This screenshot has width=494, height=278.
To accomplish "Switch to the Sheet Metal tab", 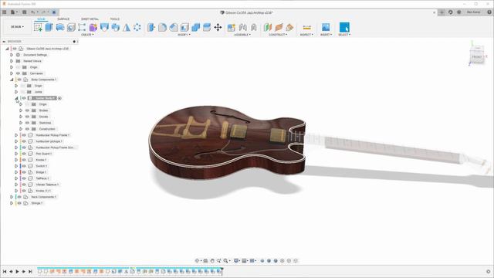I will tap(90, 19).
